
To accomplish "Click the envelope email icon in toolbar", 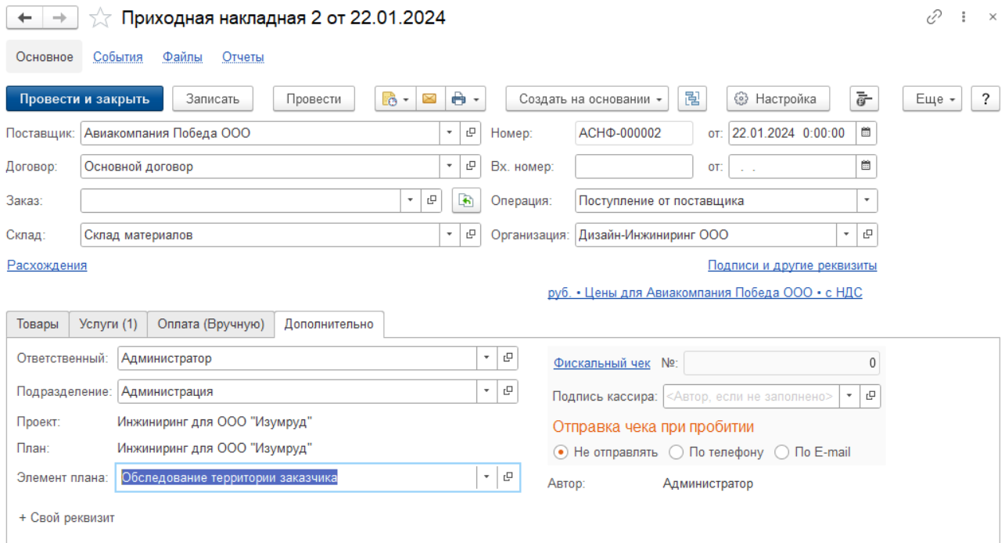I will 429,99.
